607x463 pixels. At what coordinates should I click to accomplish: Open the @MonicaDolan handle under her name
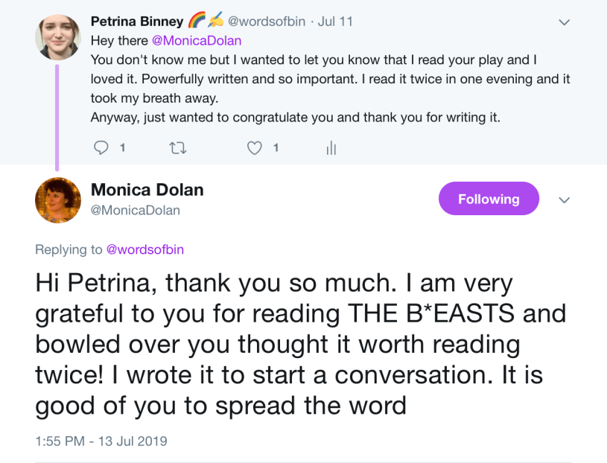tap(135, 210)
